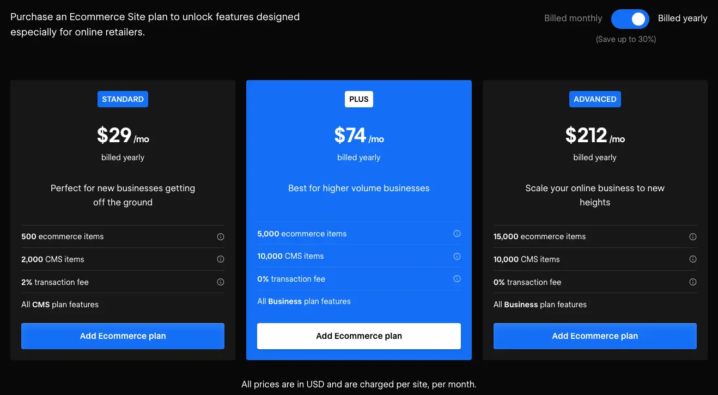The width and height of the screenshot is (718, 395).
Task: Click the $212 /mo Advanced price
Action: coord(595,136)
